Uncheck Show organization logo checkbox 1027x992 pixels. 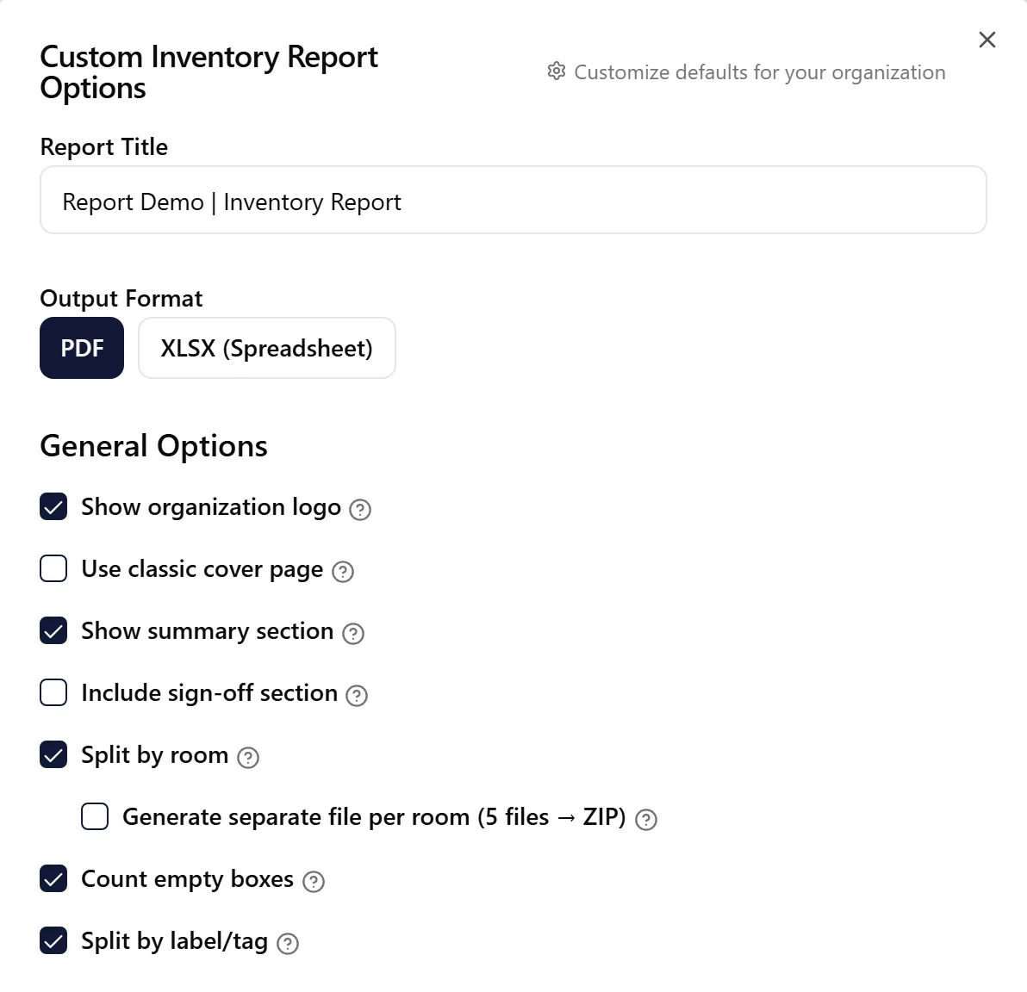(53, 507)
